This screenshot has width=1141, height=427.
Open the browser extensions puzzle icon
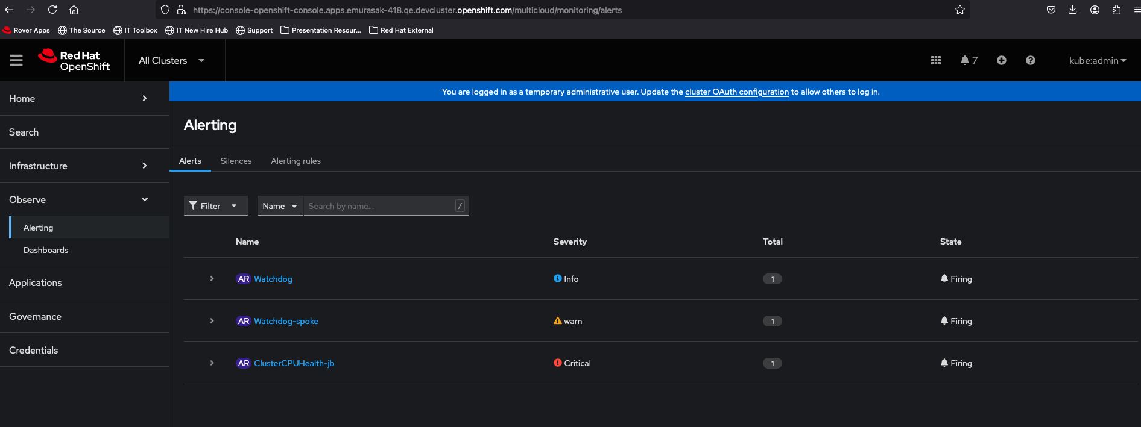(1116, 10)
